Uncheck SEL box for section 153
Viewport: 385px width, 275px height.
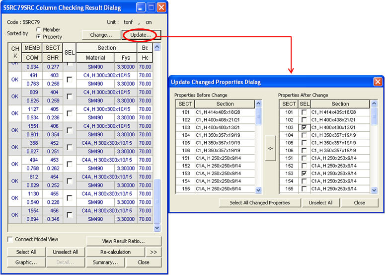click(304, 174)
